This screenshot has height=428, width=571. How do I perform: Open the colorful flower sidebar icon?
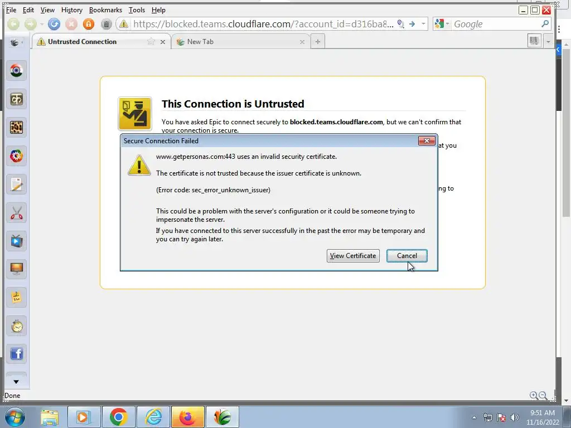16,156
